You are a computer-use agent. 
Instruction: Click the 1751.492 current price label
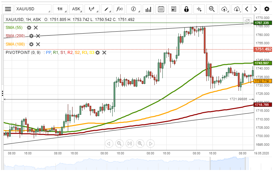coord(263,49)
